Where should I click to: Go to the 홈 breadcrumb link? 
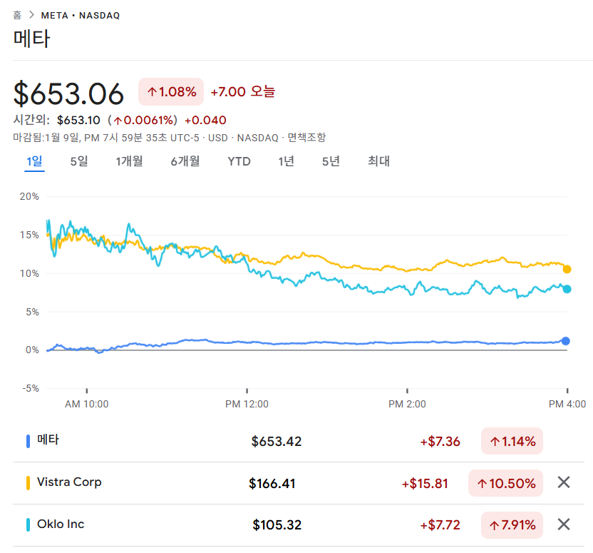tap(17, 15)
